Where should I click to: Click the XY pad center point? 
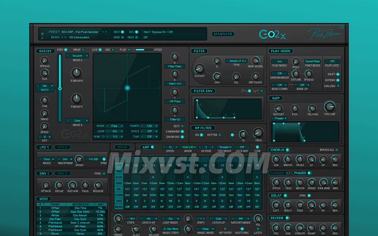pos(127,88)
